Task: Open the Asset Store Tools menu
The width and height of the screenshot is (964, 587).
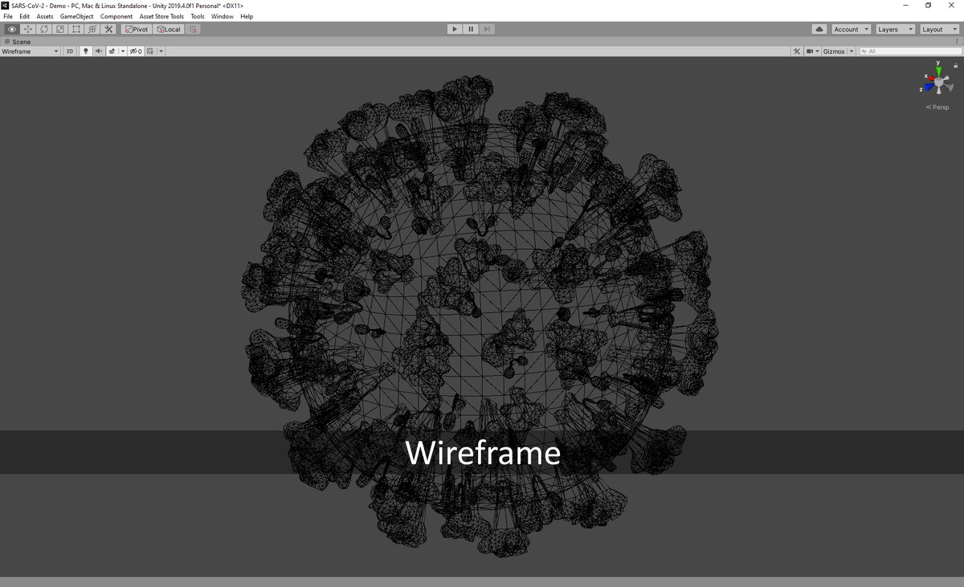Action: pos(161,16)
